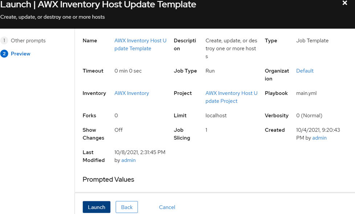Click the Back button
The height and width of the screenshot is (214, 355).
127,207
